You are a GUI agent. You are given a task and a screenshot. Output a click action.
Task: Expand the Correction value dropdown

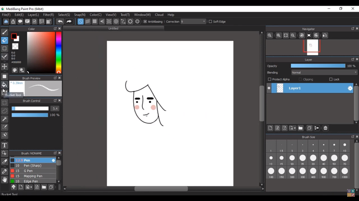(204, 21)
